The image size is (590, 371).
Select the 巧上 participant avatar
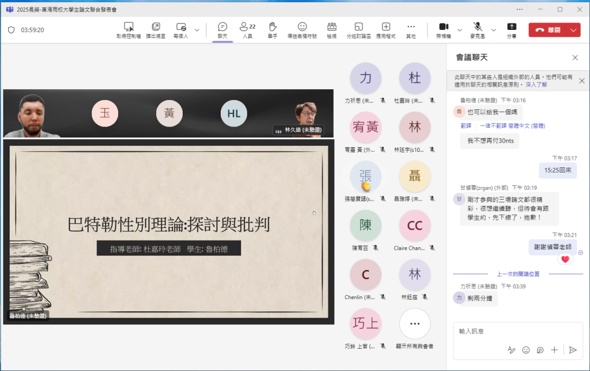(366, 324)
